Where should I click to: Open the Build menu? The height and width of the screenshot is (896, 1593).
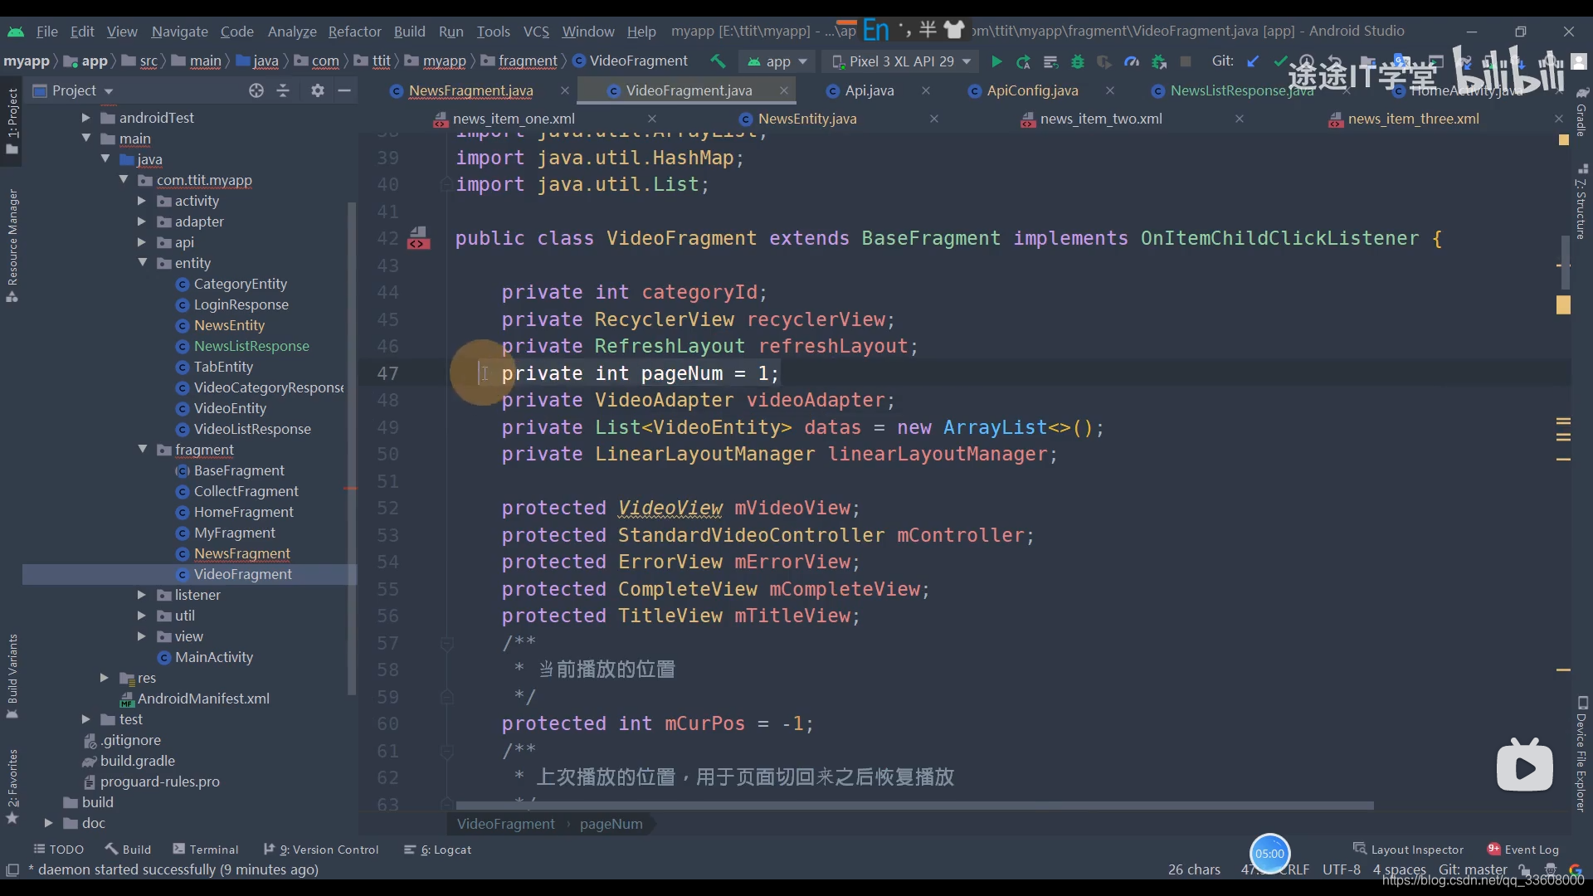click(x=409, y=31)
